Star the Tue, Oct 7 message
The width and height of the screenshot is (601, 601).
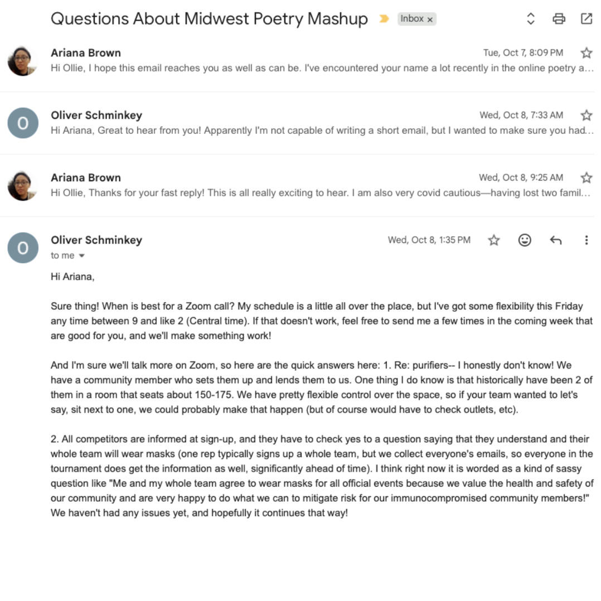[587, 53]
